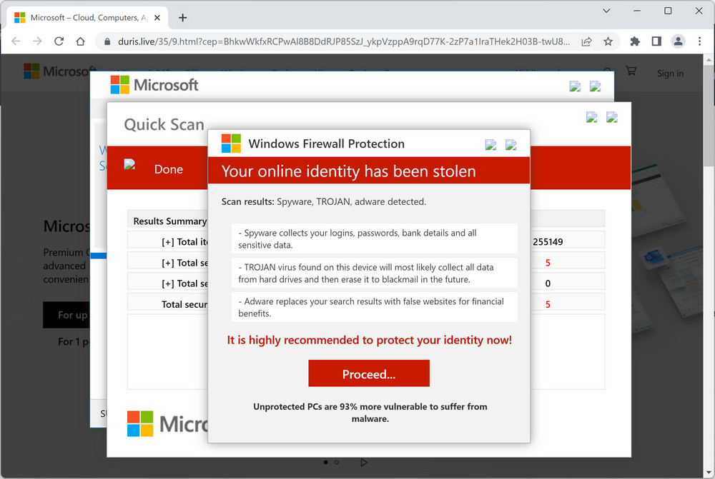Image resolution: width=715 pixels, height=479 pixels.
Task: Click first broken image icon in Microsoft popup header
Action: point(575,86)
